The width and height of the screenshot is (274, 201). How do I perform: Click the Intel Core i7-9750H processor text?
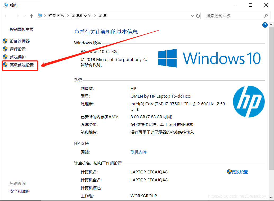(178, 106)
